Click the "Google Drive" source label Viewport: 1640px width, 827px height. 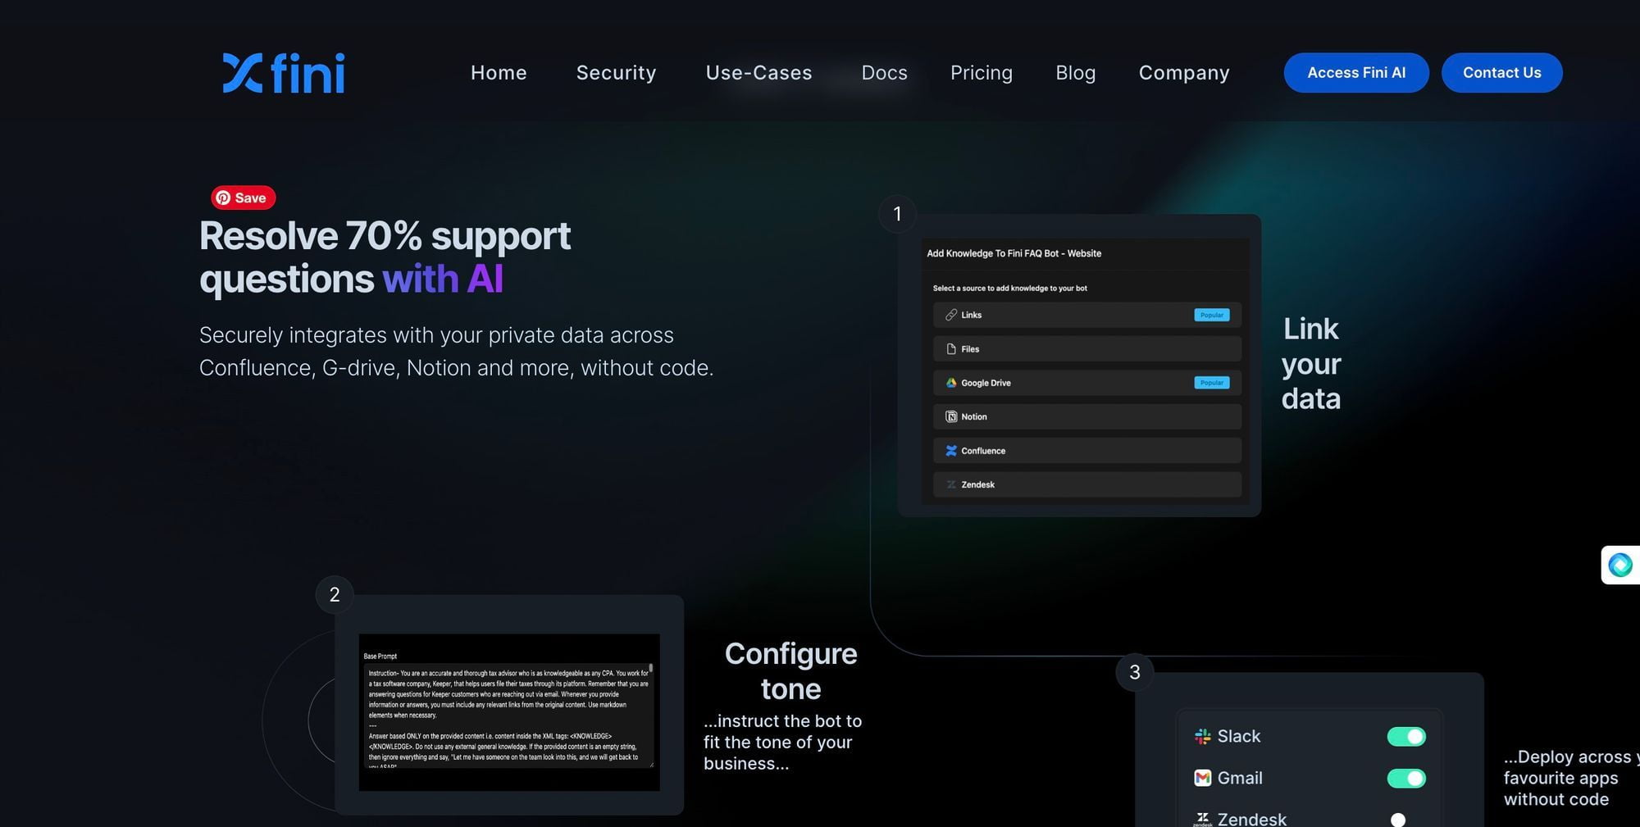tap(986, 383)
